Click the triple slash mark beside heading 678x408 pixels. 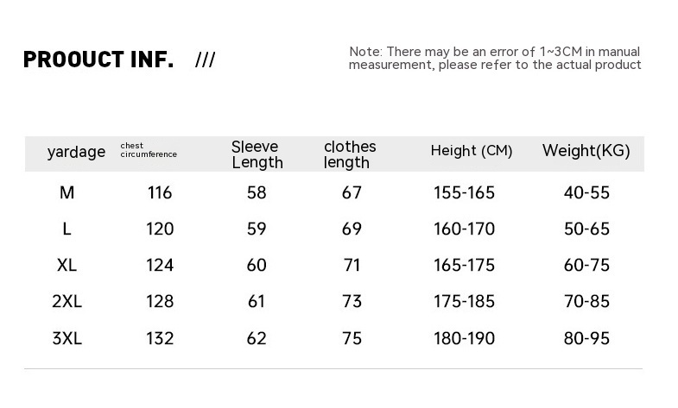[206, 60]
